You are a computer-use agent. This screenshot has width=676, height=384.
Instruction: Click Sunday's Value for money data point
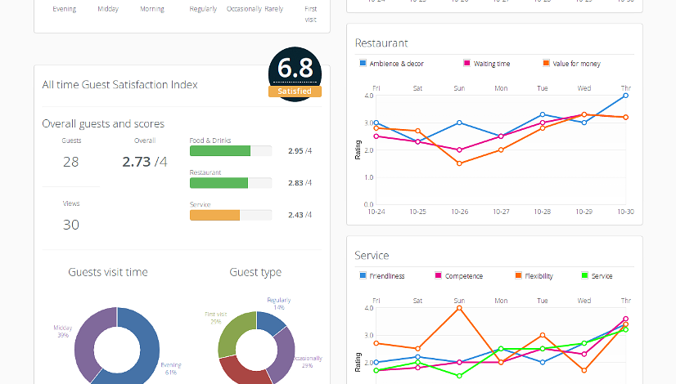459,163
